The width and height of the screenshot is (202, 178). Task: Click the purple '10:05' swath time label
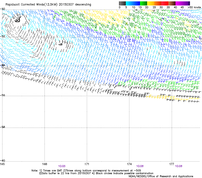coord(62,166)
